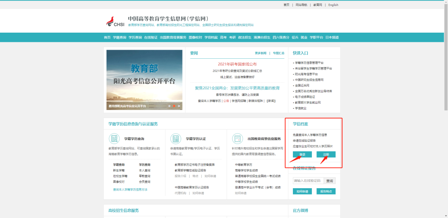
Task: Click the 新媒体矩阵 link
Action: click(x=256, y=101)
